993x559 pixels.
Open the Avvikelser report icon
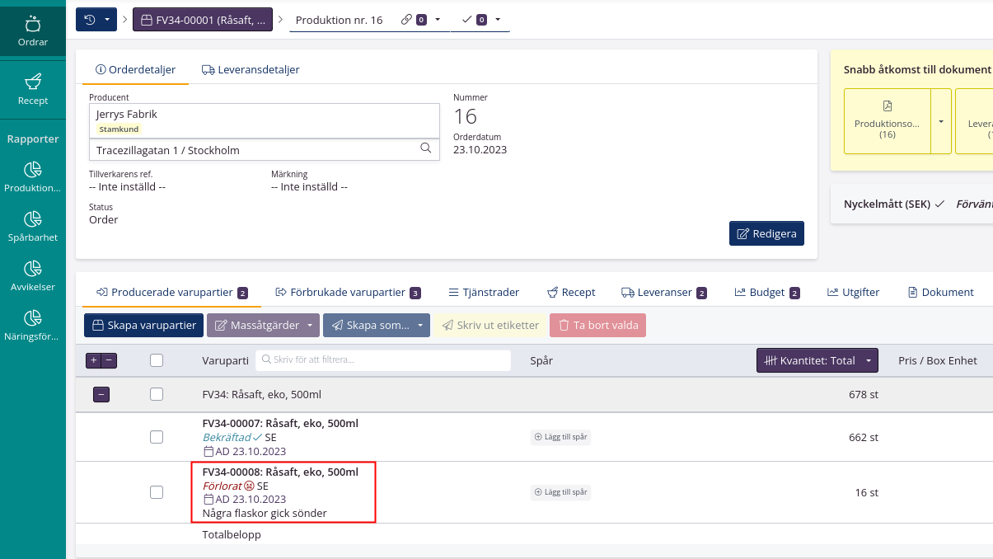(33, 274)
